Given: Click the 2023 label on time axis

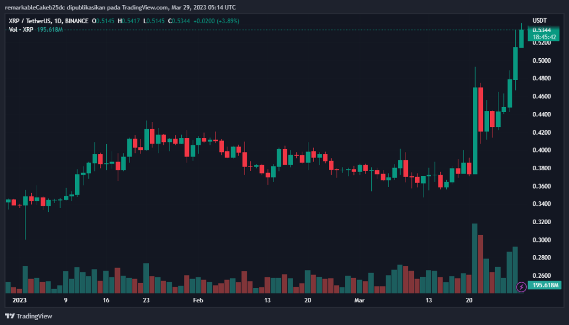Looking at the screenshot, I should point(20,300).
